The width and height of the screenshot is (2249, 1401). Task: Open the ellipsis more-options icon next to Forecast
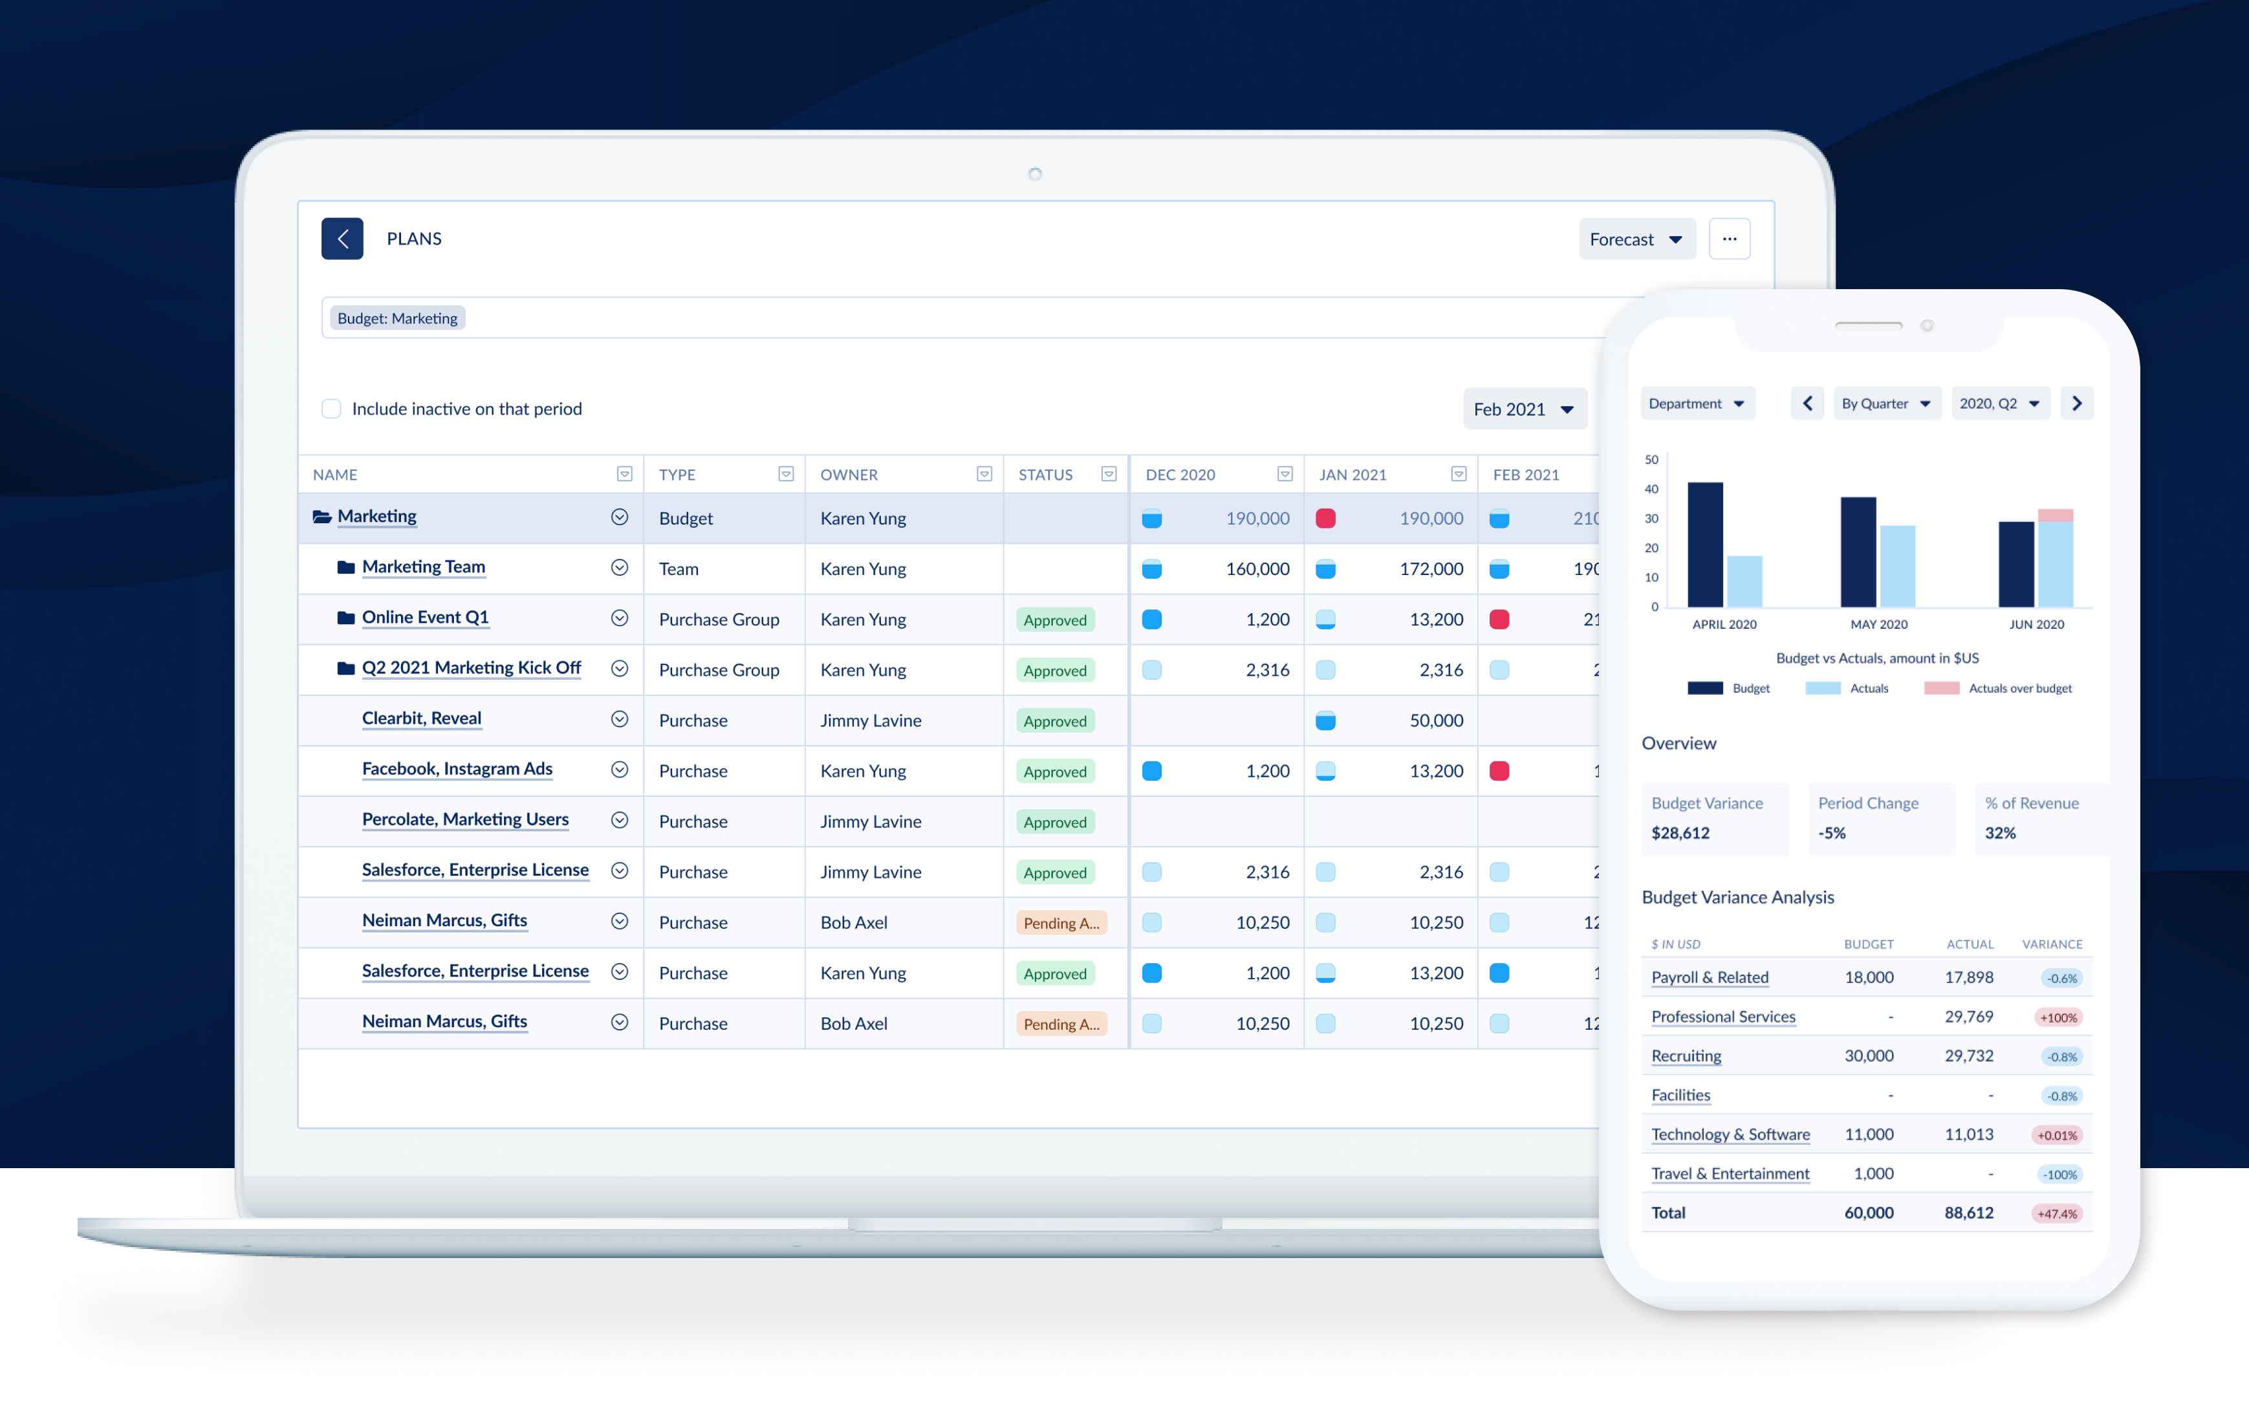coord(1728,238)
